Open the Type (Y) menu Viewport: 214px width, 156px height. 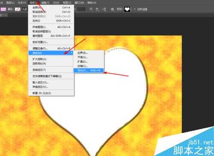(x=22, y=3)
